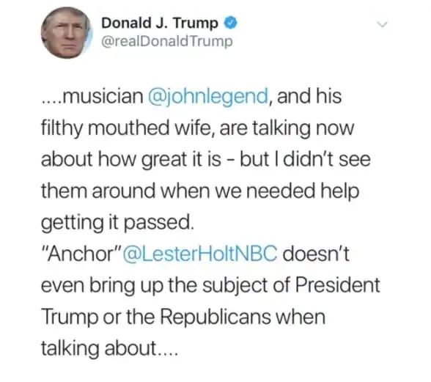The width and height of the screenshot is (431, 382).
Task: Click the "about how great it is" text
Action: (x=131, y=160)
